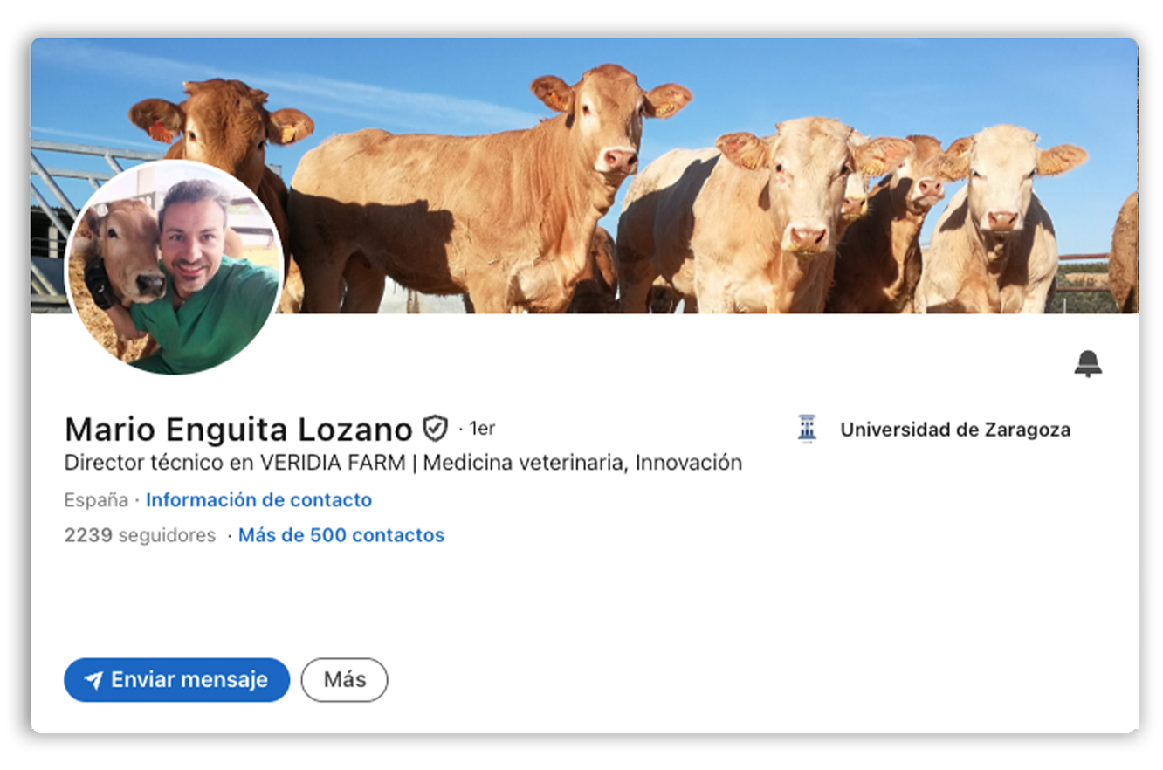Expand the Más options button
This screenshot has height=770, width=1163.
click(x=344, y=680)
